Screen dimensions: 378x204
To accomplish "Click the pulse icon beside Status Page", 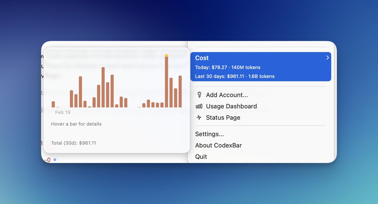I will click(x=199, y=118).
